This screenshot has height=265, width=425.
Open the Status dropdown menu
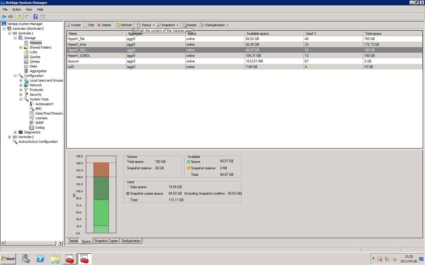pyautogui.click(x=146, y=25)
